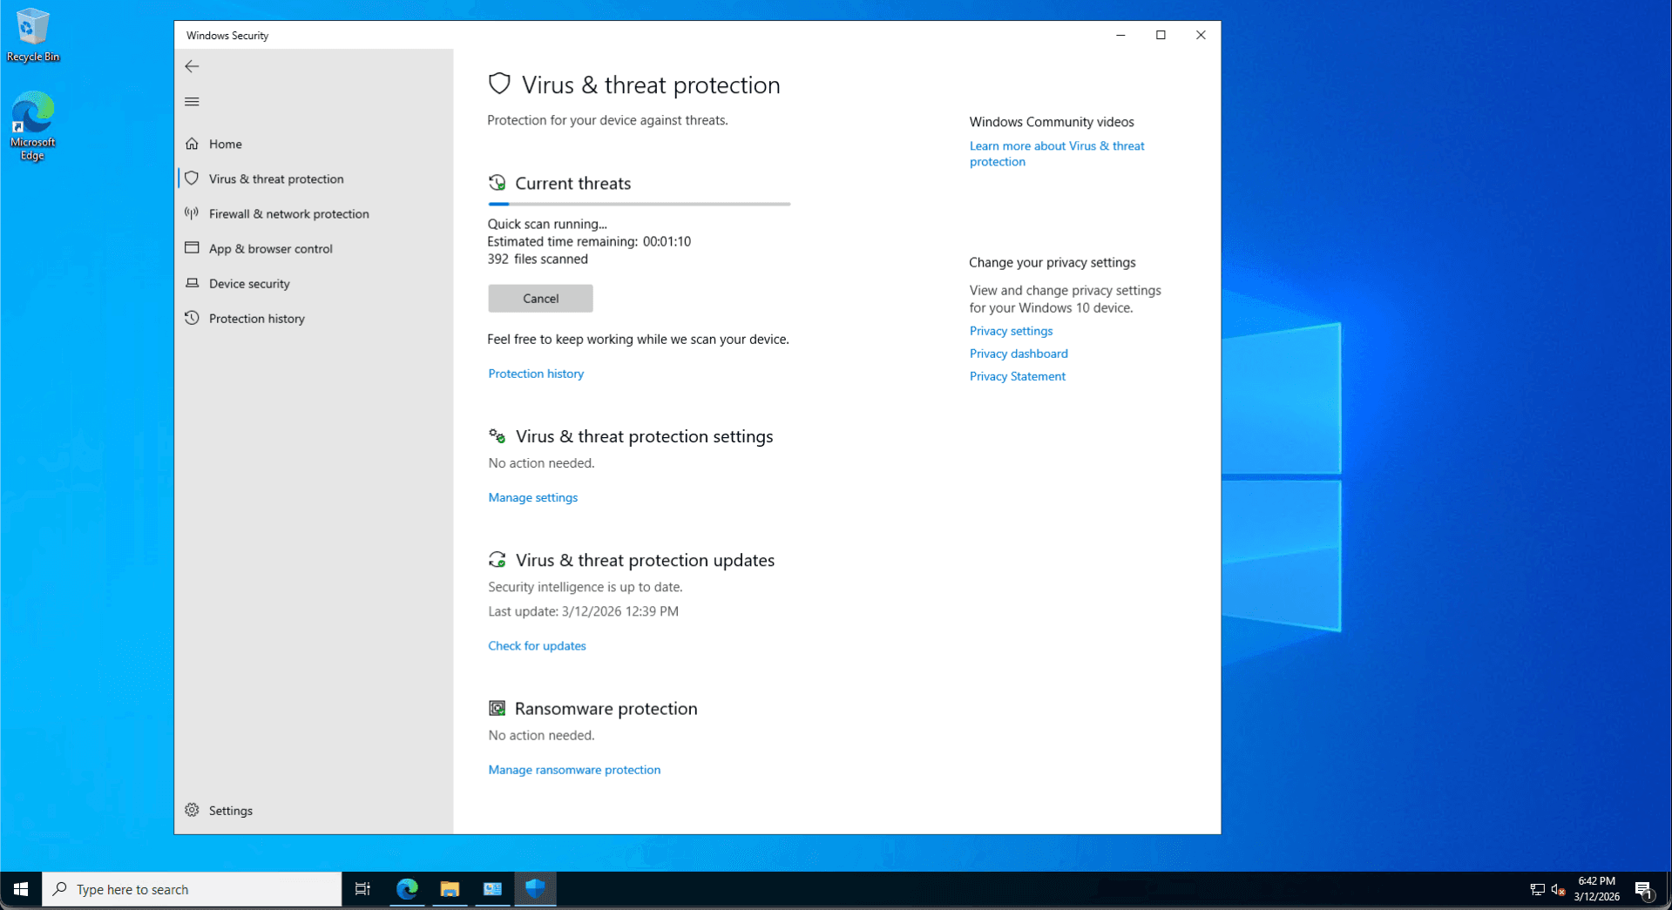Open the Privacy settings link
Image resolution: width=1672 pixels, height=910 pixels.
tap(1011, 331)
